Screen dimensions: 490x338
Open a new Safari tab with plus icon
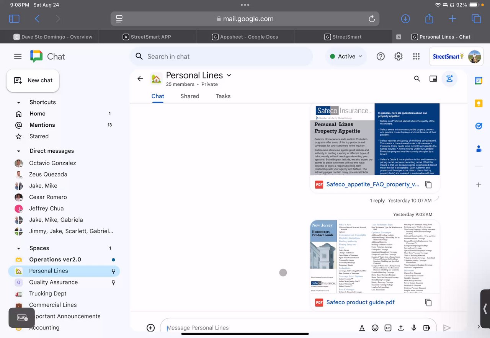[452, 18]
